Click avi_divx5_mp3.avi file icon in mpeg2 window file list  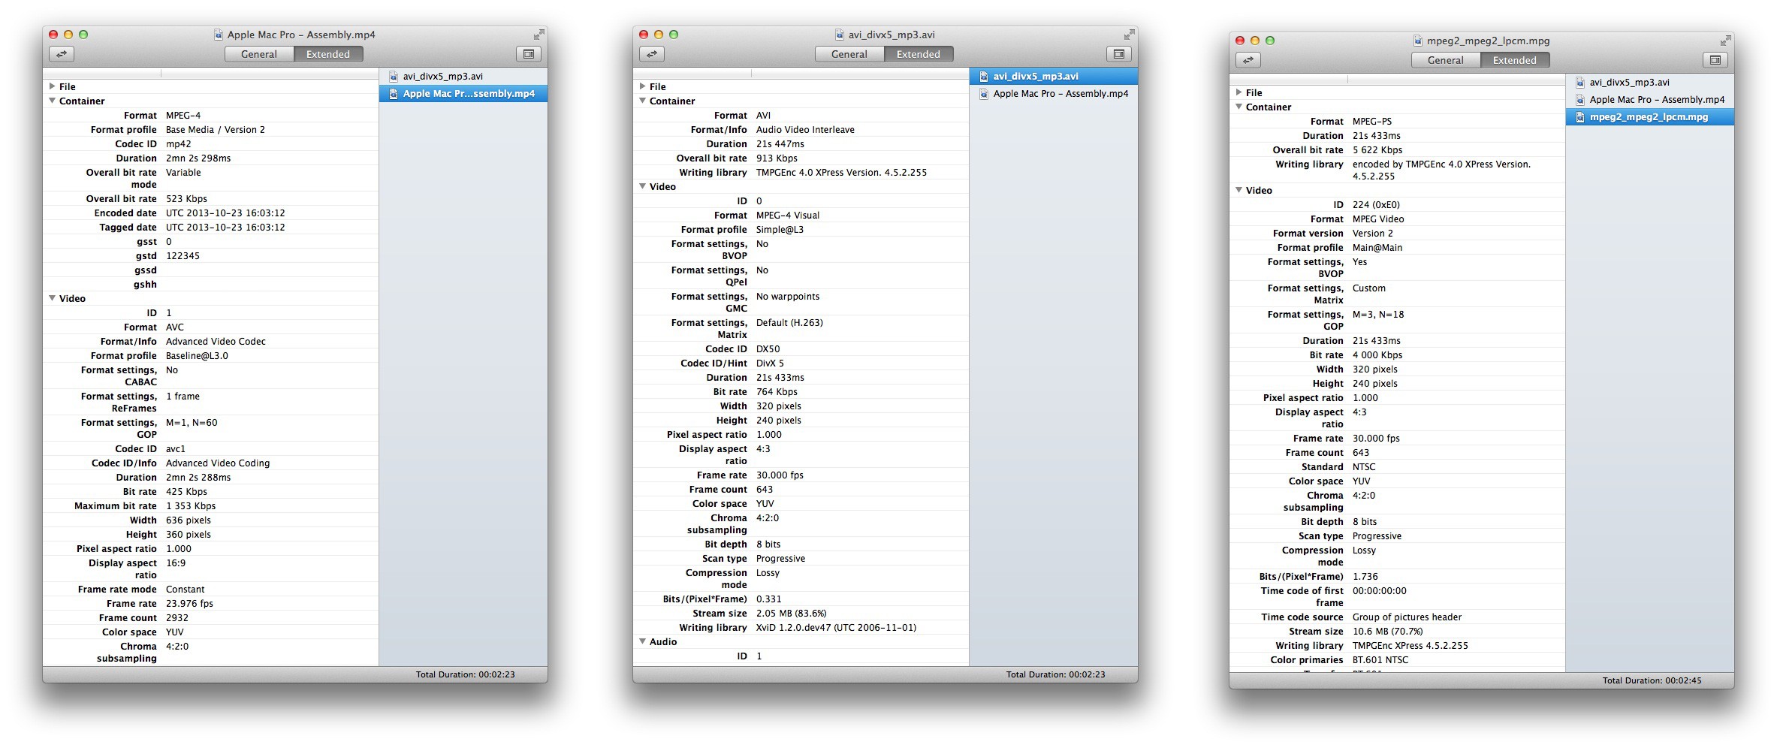[x=1580, y=83]
